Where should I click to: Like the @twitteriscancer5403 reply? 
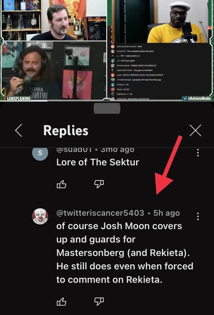coord(62,301)
